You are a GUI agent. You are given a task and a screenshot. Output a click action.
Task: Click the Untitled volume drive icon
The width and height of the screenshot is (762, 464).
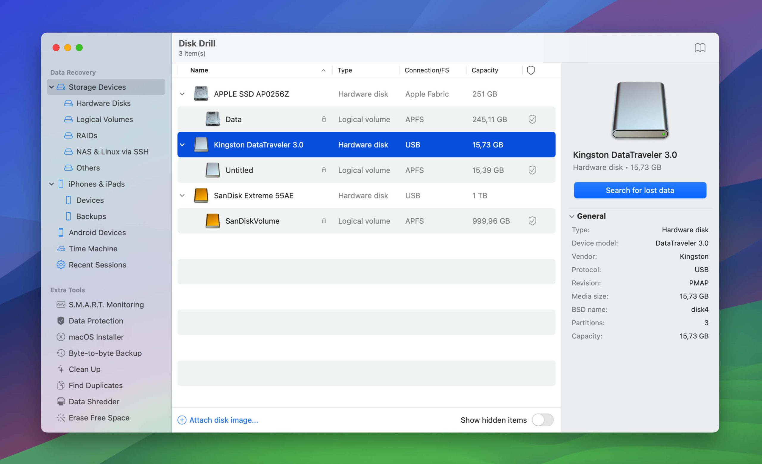point(213,170)
